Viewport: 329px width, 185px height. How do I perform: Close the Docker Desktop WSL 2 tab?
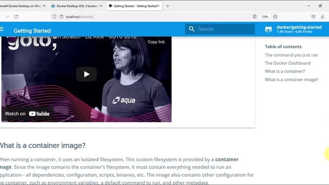pyautogui.click(x=101, y=6)
